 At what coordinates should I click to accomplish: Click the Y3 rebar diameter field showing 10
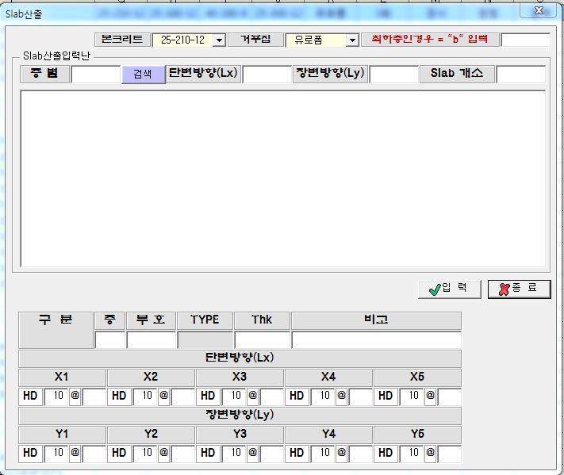click(x=234, y=453)
